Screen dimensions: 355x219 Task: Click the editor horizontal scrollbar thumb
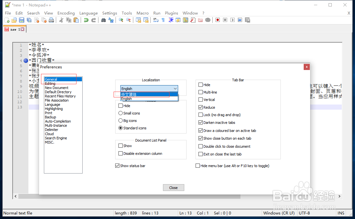click(x=129, y=196)
